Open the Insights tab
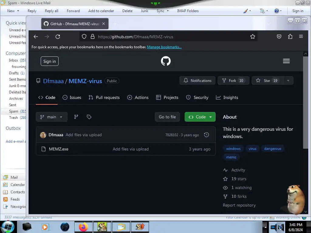The width and height of the screenshot is (311, 233). coord(227,97)
